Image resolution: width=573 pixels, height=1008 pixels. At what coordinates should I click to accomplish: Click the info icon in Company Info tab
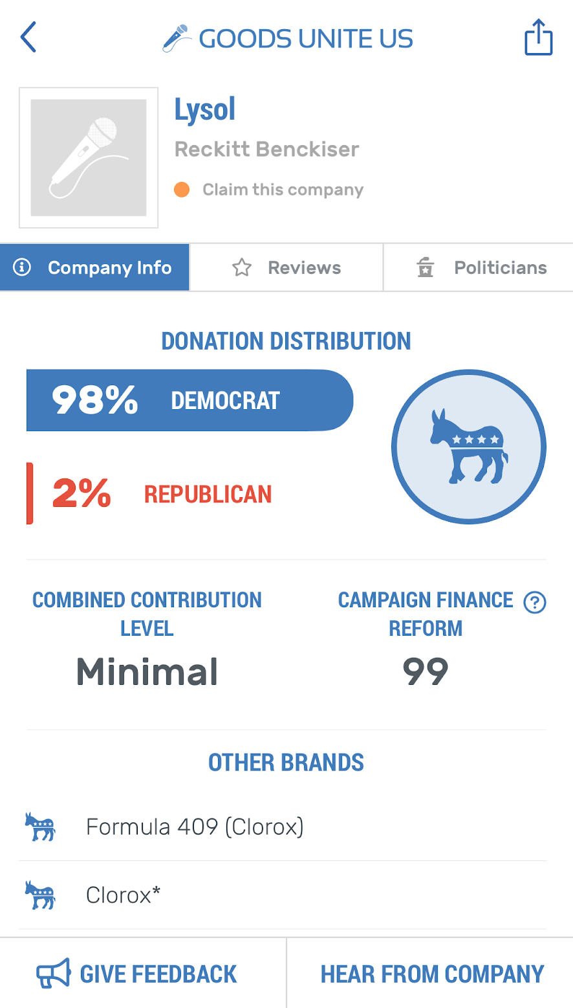click(x=22, y=267)
